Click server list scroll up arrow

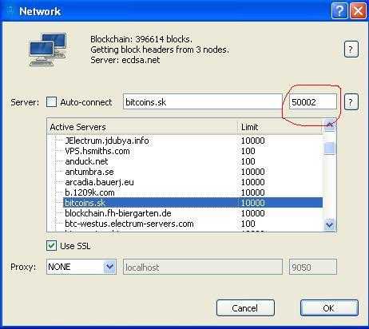click(330, 125)
